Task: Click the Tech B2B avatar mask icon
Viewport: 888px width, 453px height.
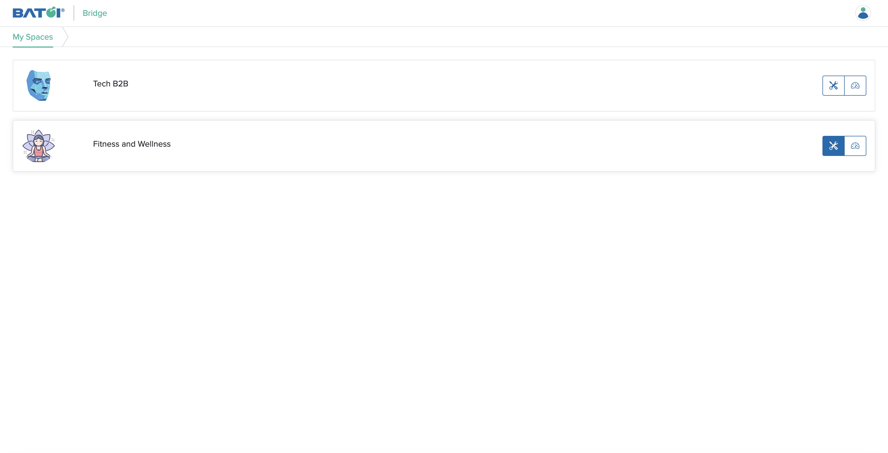Action: coord(39,86)
